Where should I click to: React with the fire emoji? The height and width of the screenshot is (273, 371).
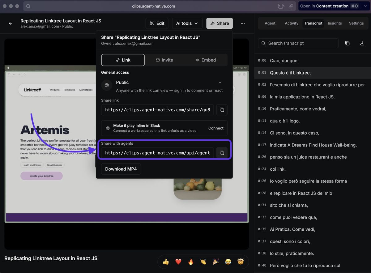(x=191, y=262)
